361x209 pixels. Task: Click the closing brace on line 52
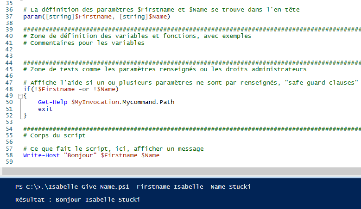(25, 115)
